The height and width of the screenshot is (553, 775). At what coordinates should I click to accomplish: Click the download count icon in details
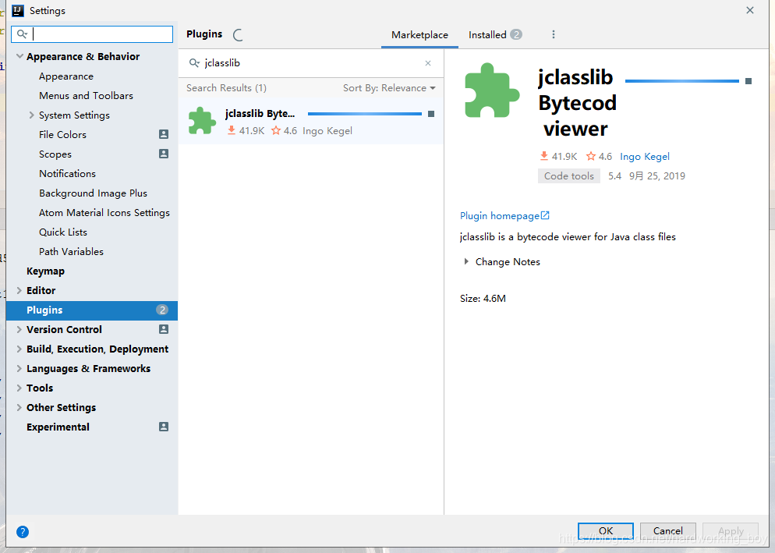544,156
